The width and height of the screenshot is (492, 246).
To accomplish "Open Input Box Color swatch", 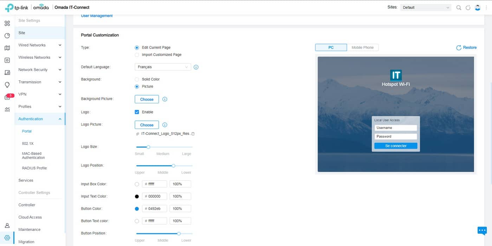I will tap(137, 184).
